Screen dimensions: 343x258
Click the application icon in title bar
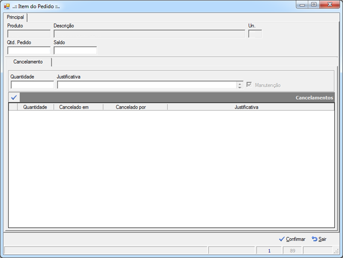7,7
